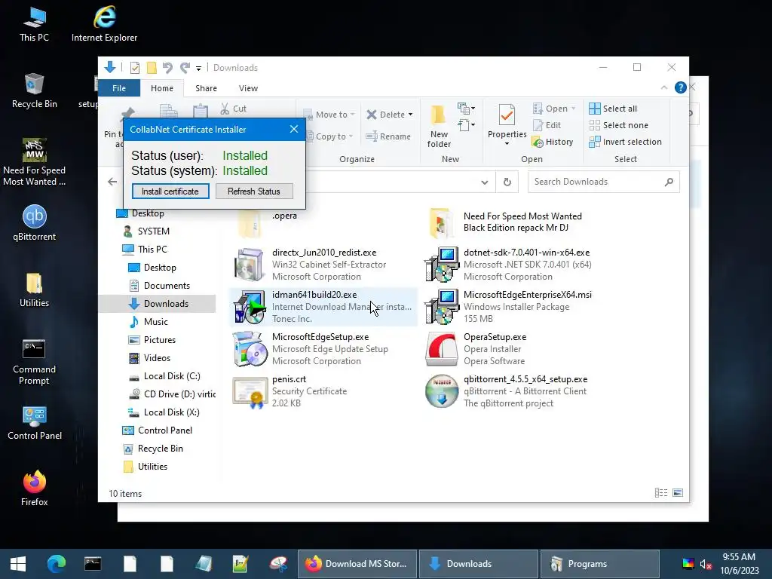Image resolution: width=772 pixels, height=579 pixels.
Task: Launch Internet Explorer from desktop
Action: click(x=104, y=25)
